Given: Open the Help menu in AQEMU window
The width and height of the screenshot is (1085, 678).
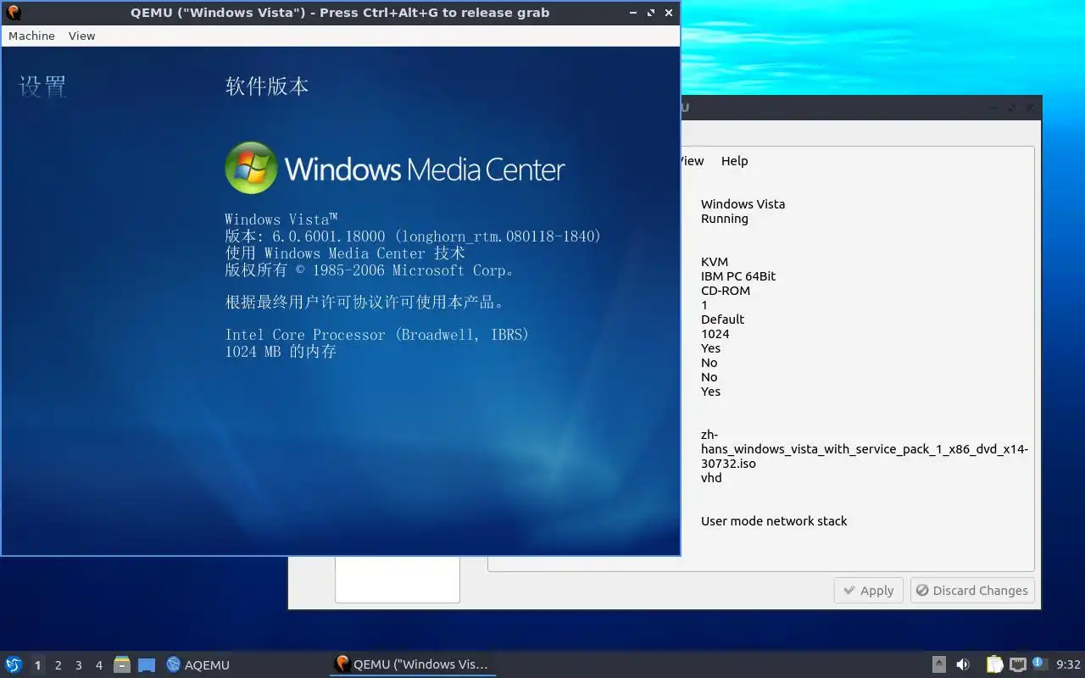Looking at the screenshot, I should 734,161.
